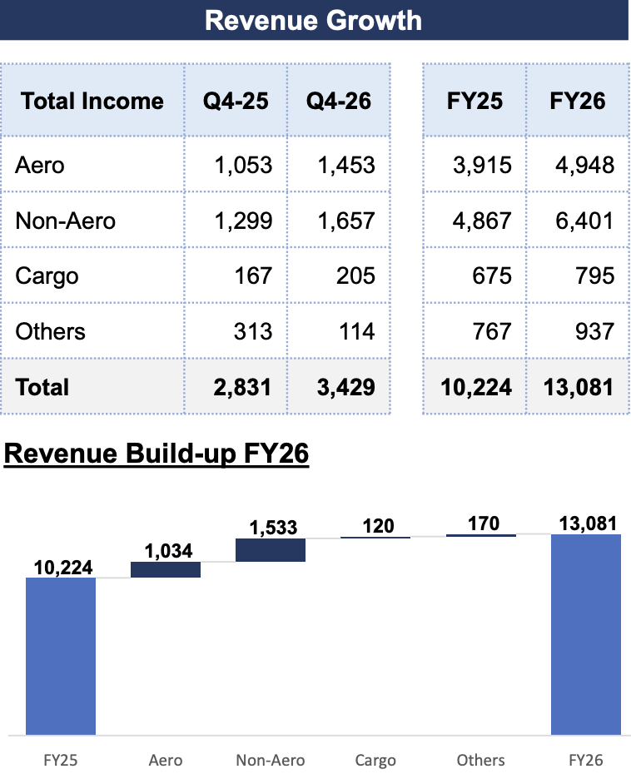
Task: Select the Cargo Q4-26 value 205
Action: coord(355,275)
